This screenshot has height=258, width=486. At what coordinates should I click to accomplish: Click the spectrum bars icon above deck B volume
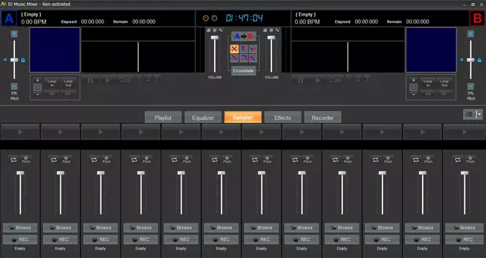[265, 30]
